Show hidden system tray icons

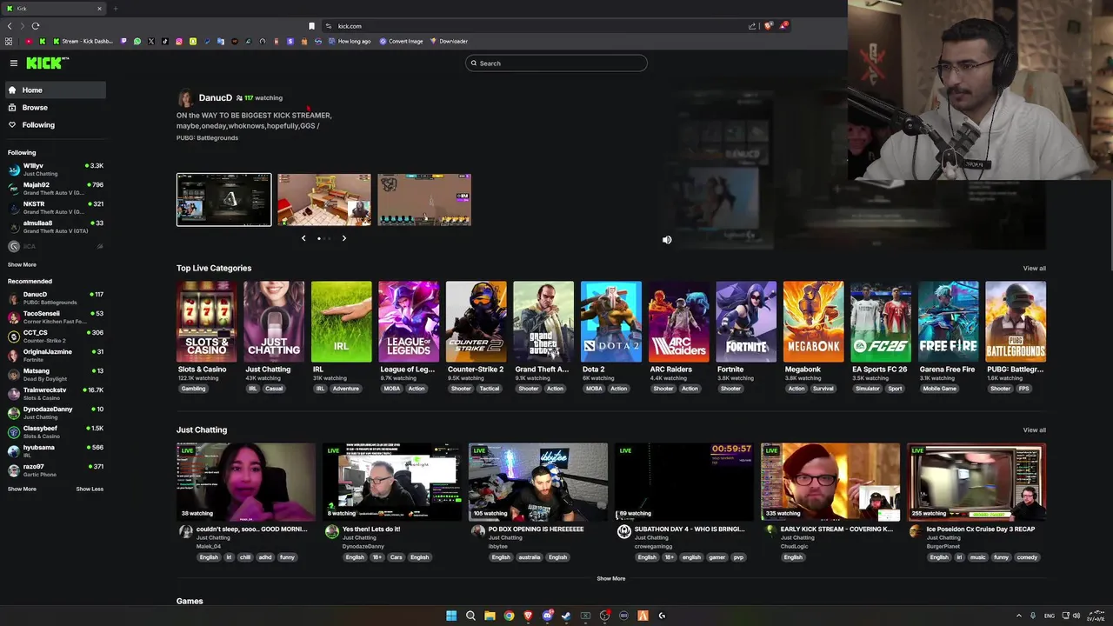coord(1019,616)
